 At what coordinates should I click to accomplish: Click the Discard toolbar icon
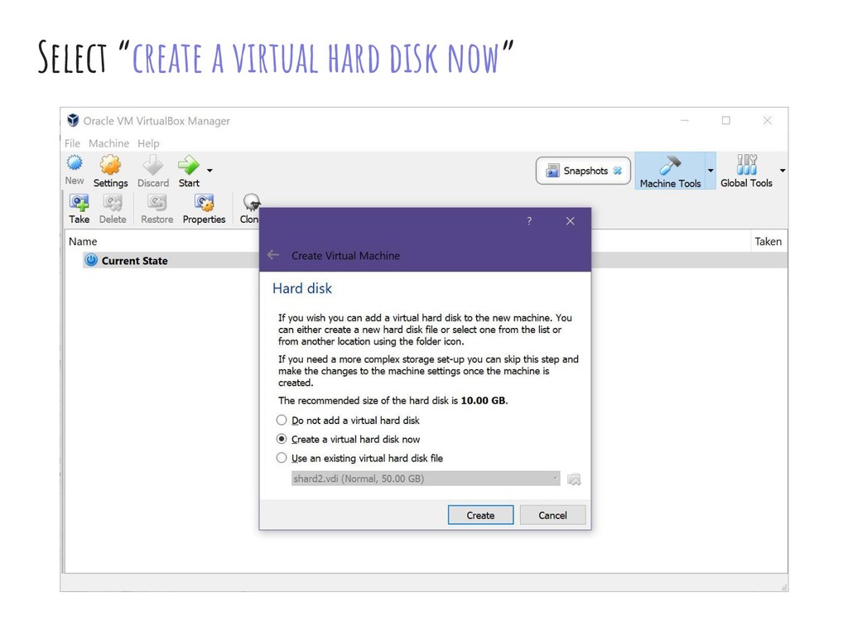point(153,165)
